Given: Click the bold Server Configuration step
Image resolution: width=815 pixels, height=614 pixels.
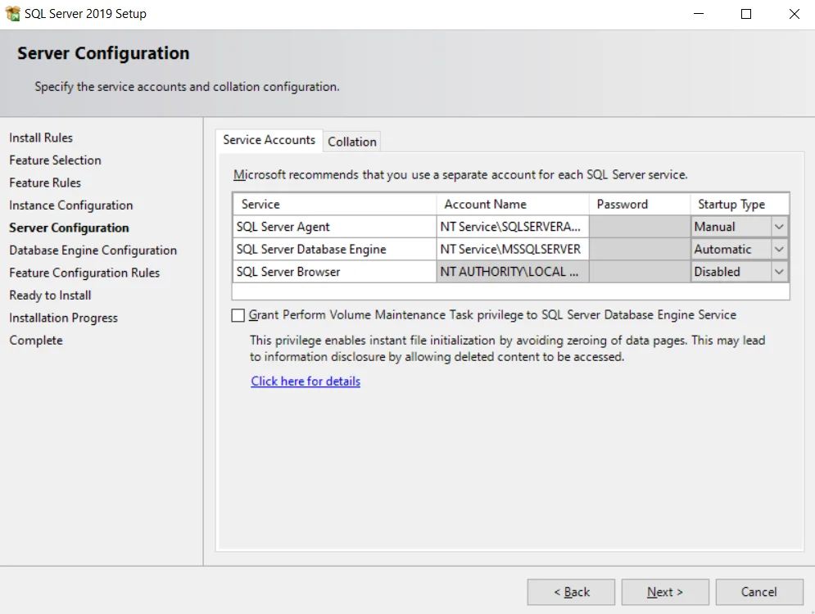Looking at the screenshot, I should coord(69,228).
